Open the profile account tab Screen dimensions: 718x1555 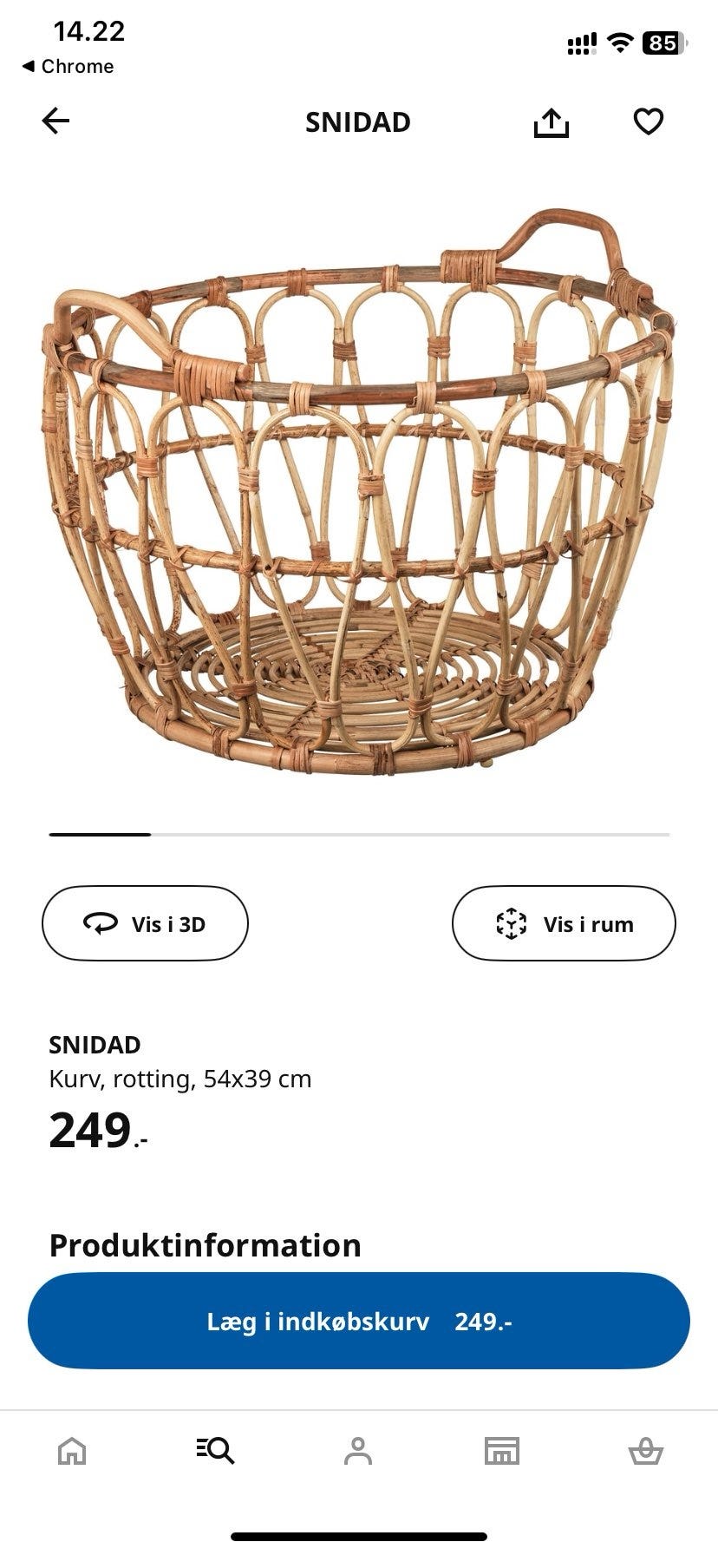[358, 1450]
